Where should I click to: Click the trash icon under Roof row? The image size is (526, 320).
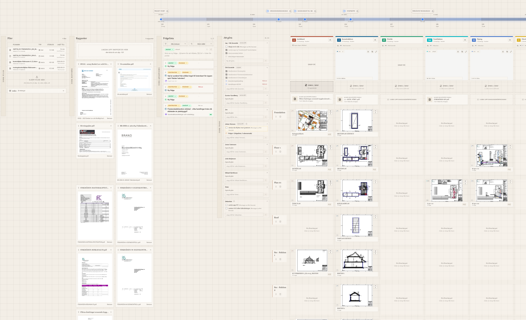tap(280, 222)
